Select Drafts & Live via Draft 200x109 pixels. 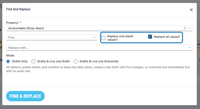33,61
